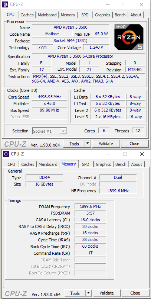This screenshot has width=151, height=299.
Task: Click tRCD value 20 clocks
Action: coord(90,226)
